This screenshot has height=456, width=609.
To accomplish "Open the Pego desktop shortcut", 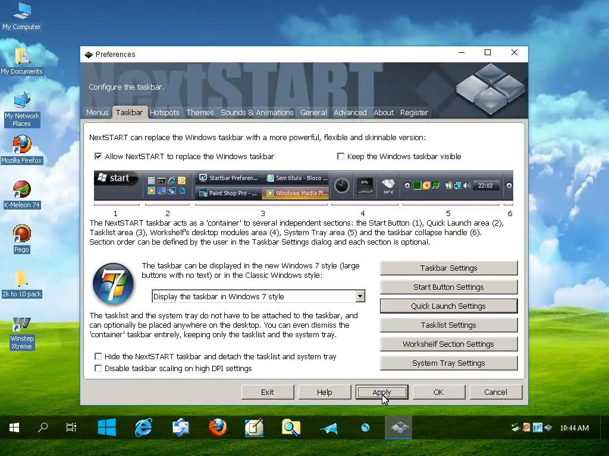I will click(x=21, y=239).
